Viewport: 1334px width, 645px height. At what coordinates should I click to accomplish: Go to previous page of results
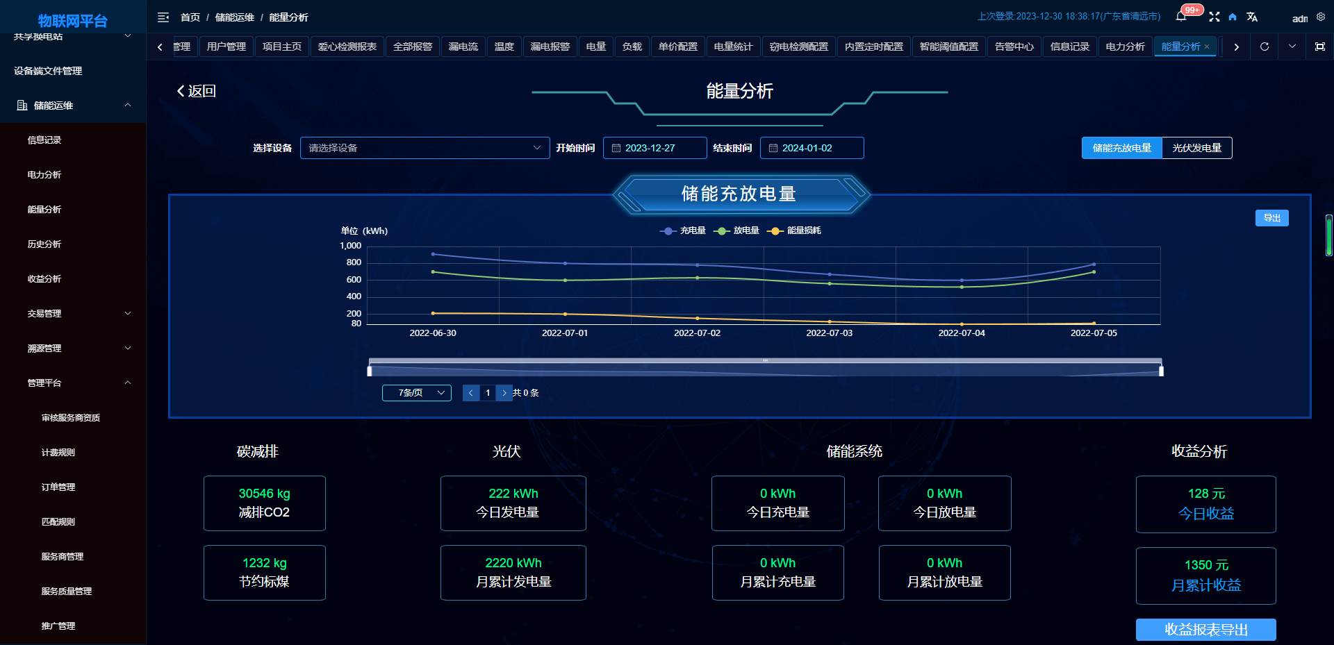(x=471, y=393)
